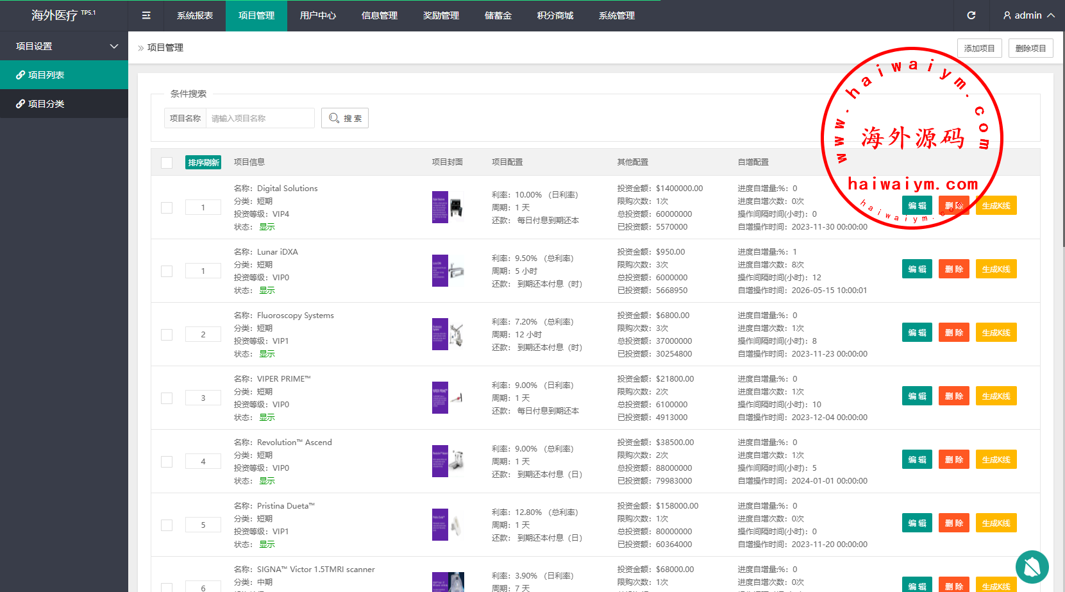1065x592 pixels.
Task: Collapse the 项目设置 sidebar section
Action: point(64,46)
